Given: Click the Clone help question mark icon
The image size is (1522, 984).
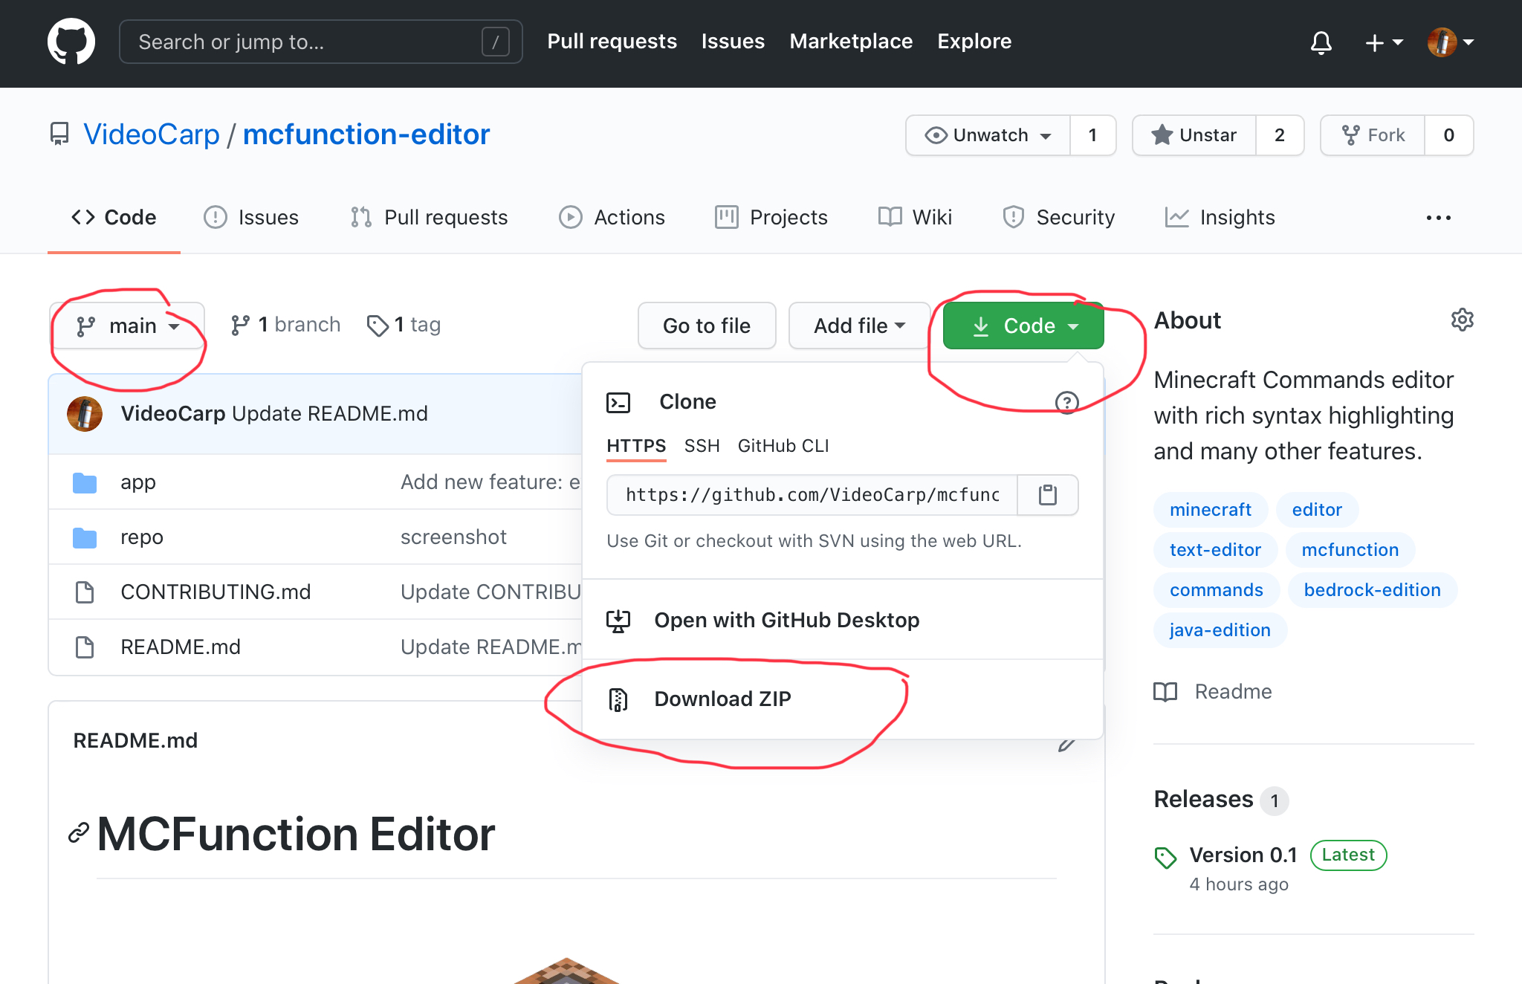Looking at the screenshot, I should tap(1066, 402).
